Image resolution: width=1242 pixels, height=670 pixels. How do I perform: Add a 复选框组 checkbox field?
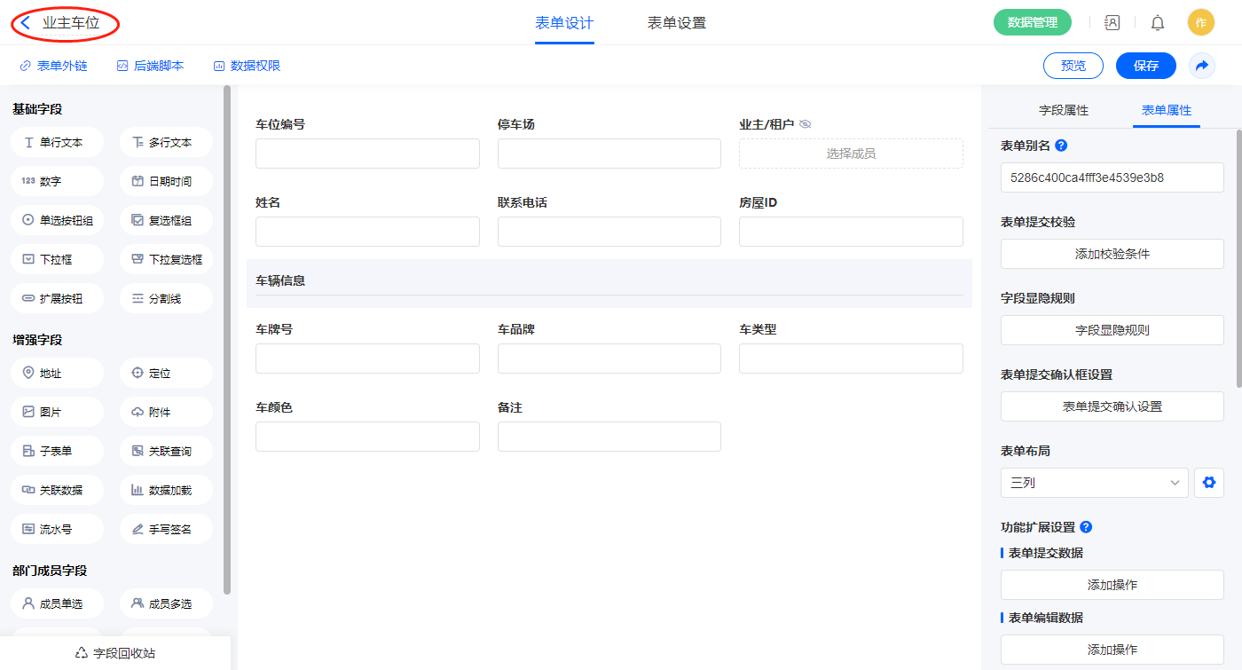pyautogui.click(x=166, y=220)
